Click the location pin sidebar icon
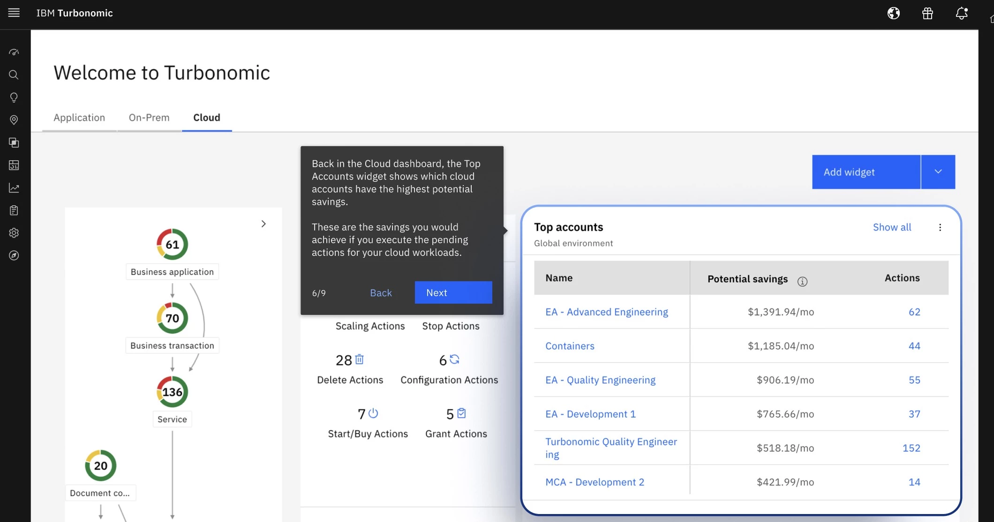Viewport: 994px width, 522px height. coord(14,120)
